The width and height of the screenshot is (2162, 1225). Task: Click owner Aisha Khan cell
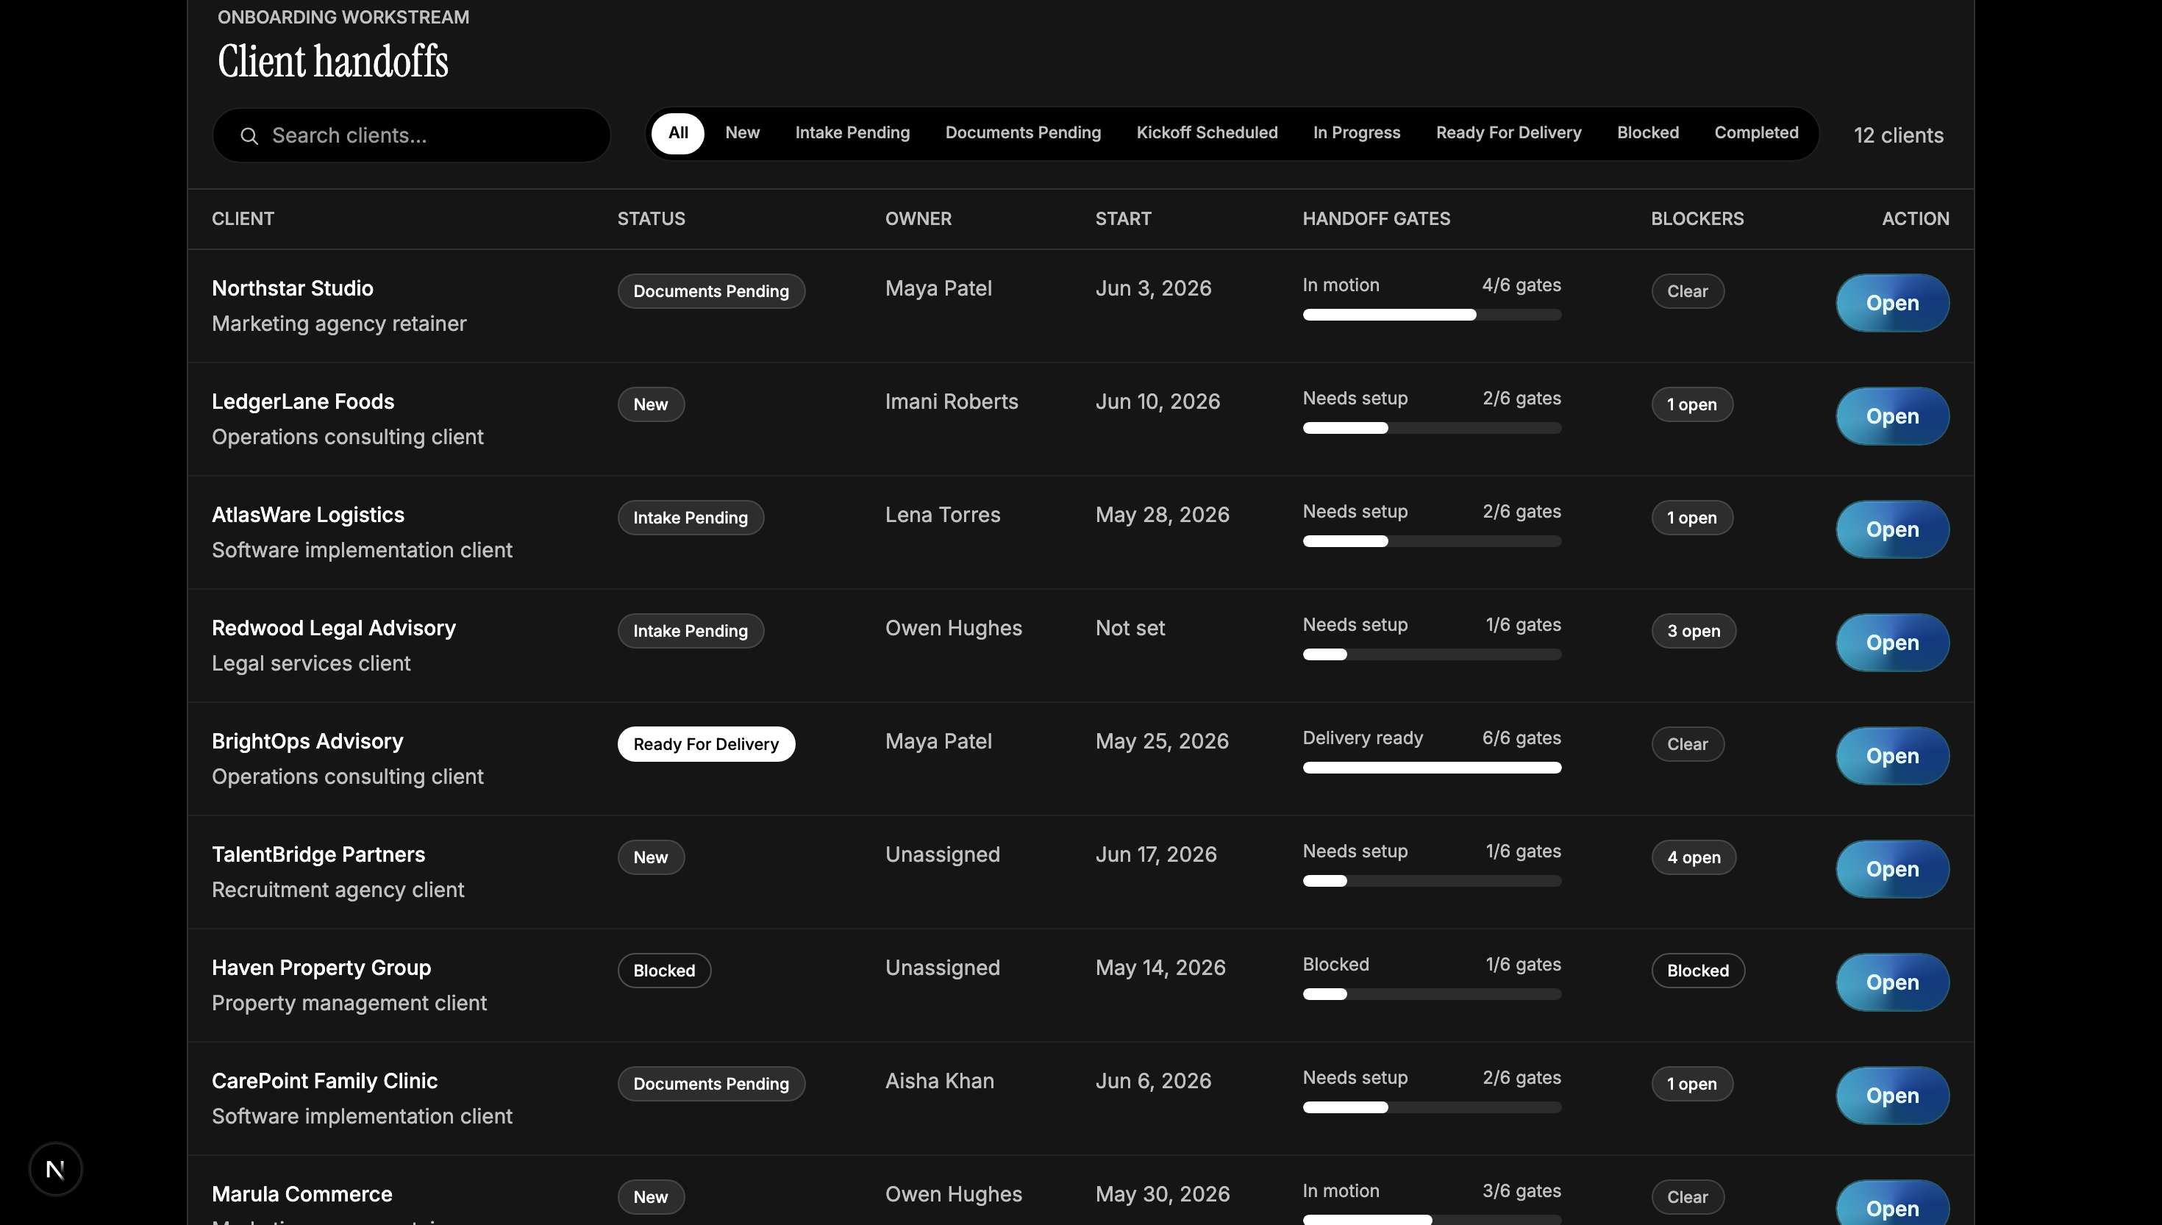click(x=939, y=1081)
